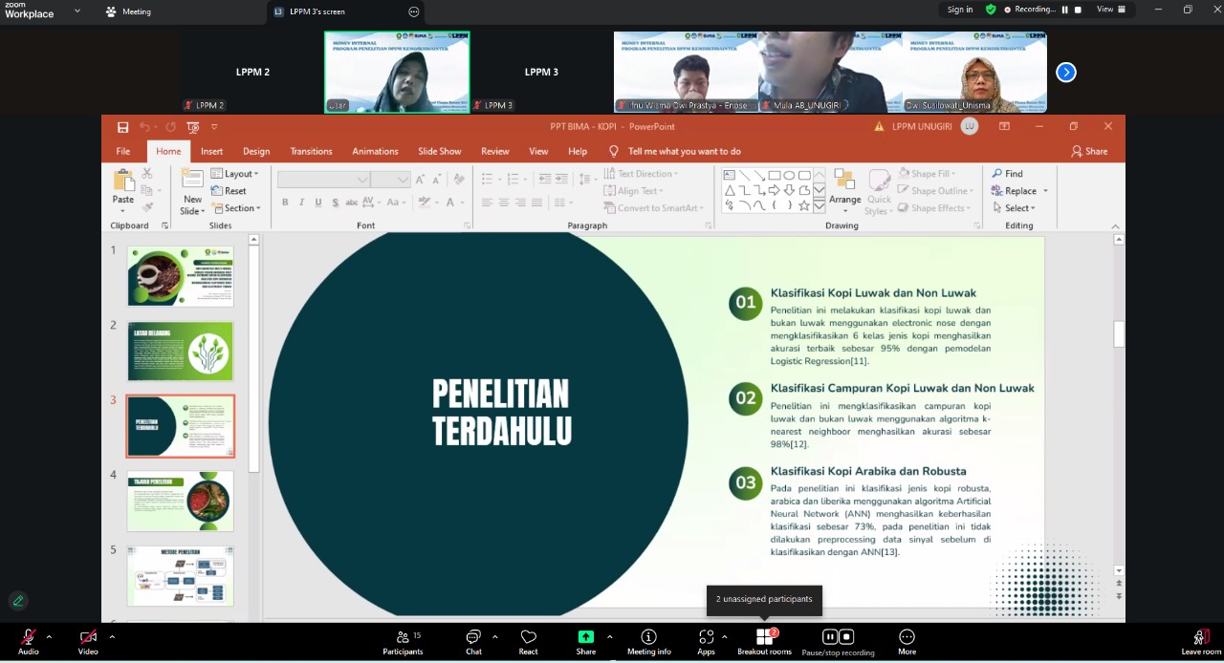Open Breakout rooms
Image resolution: width=1224 pixels, height=663 pixels.
[x=764, y=638]
